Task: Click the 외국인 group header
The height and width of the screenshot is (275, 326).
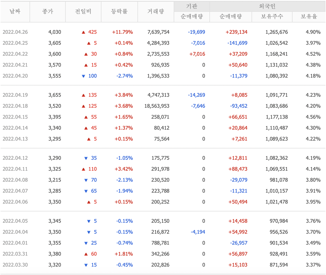Action: tap(267, 6)
